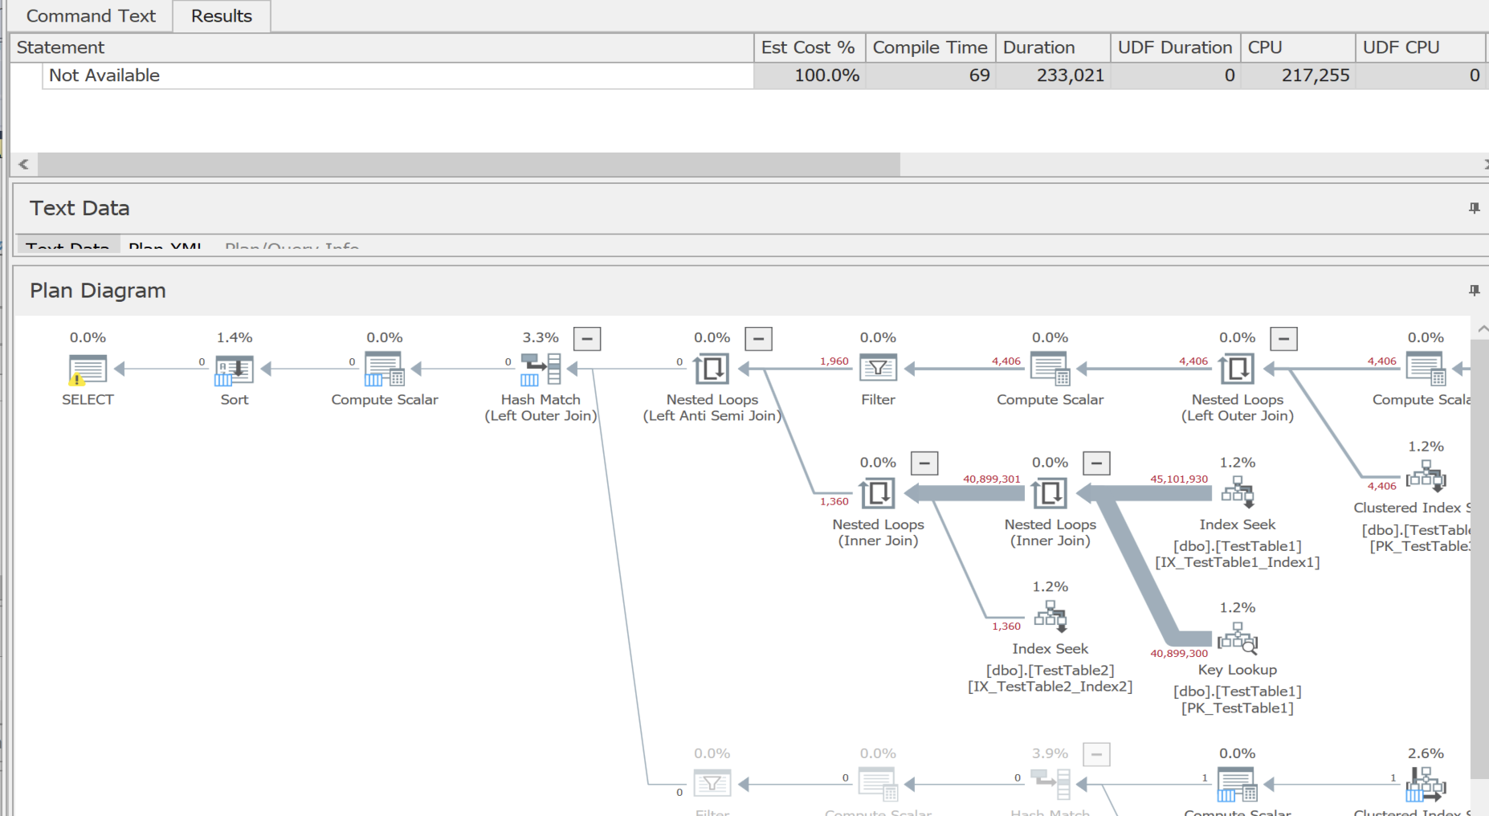Click the 40,899,301 row count label
Viewport: 1489px width, 816px height.
click(992, 479)
